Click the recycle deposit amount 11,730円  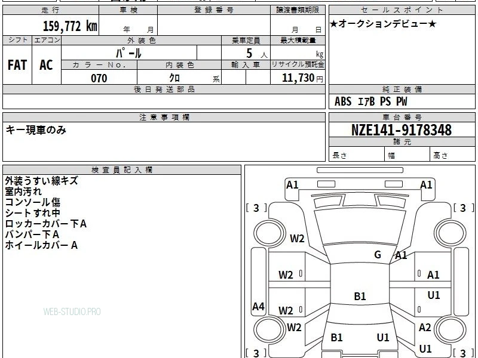click(302, 78)
